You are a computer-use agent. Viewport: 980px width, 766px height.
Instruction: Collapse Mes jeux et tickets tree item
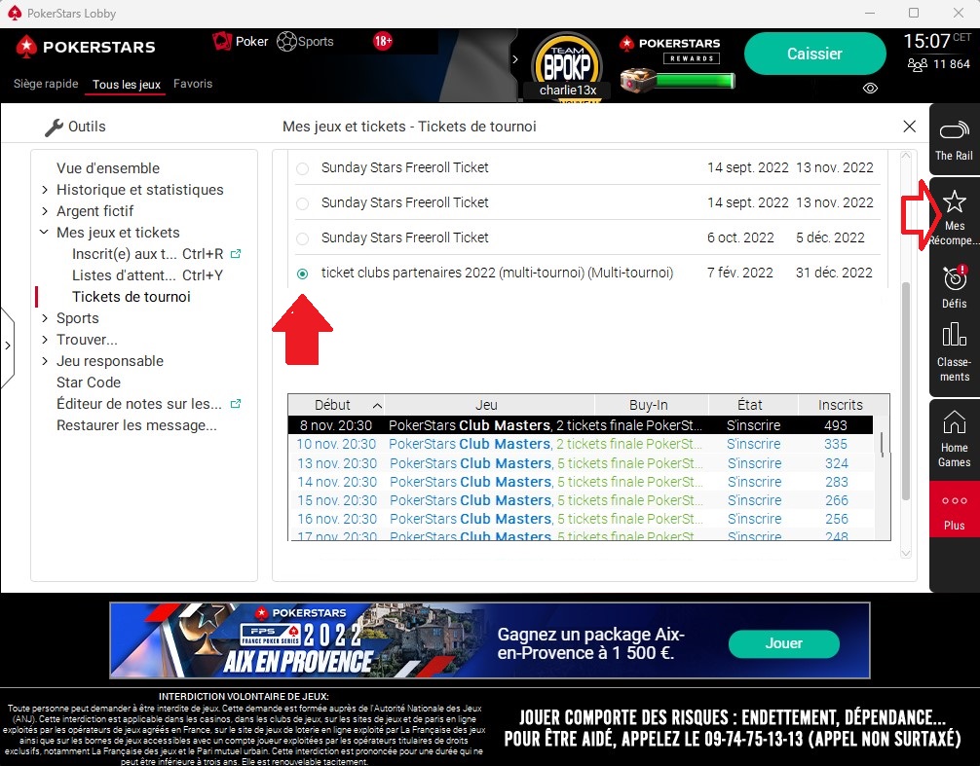click(x=45, y=233)
